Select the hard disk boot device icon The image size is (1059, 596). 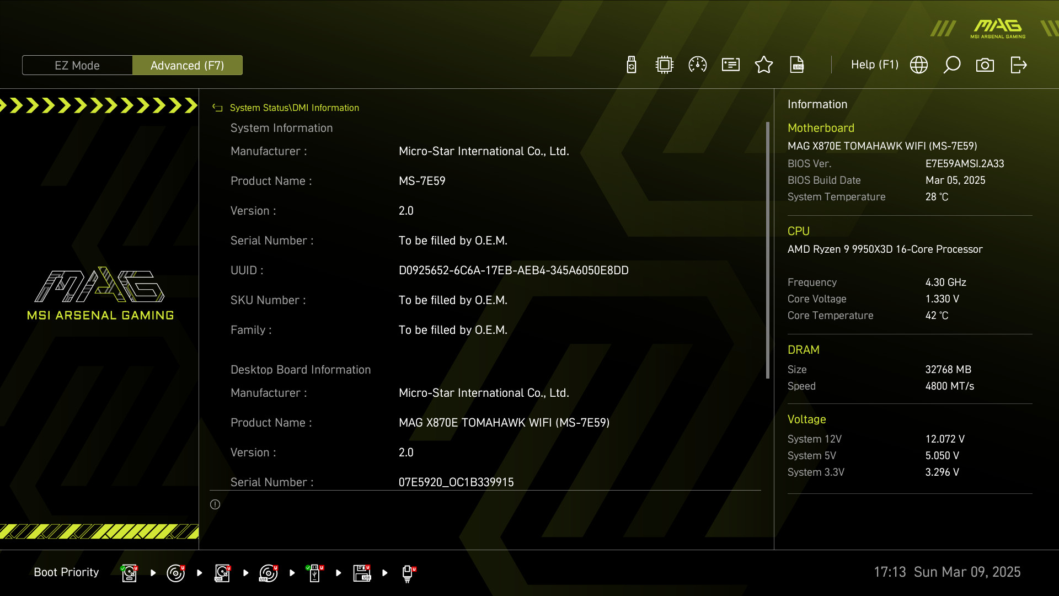130,573
